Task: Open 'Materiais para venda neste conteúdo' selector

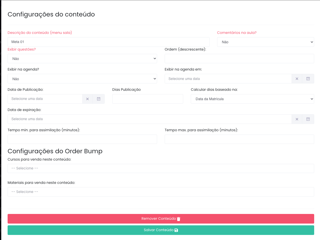Action: [161, 192]
